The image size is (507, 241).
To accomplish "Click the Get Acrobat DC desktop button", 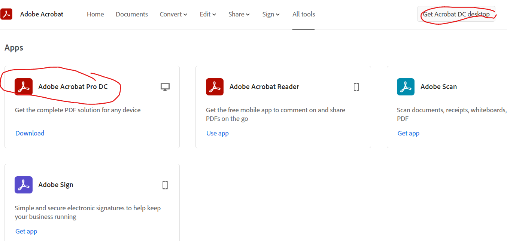I will 456,14.
